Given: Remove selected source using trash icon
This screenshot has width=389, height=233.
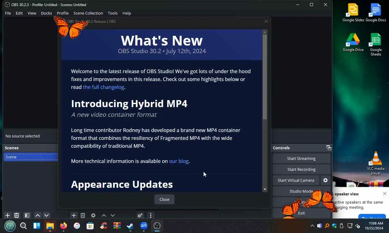Looking at the screenshot, I should (x=83, y=215).
